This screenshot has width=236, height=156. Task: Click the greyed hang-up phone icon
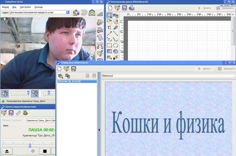point(84,13)
